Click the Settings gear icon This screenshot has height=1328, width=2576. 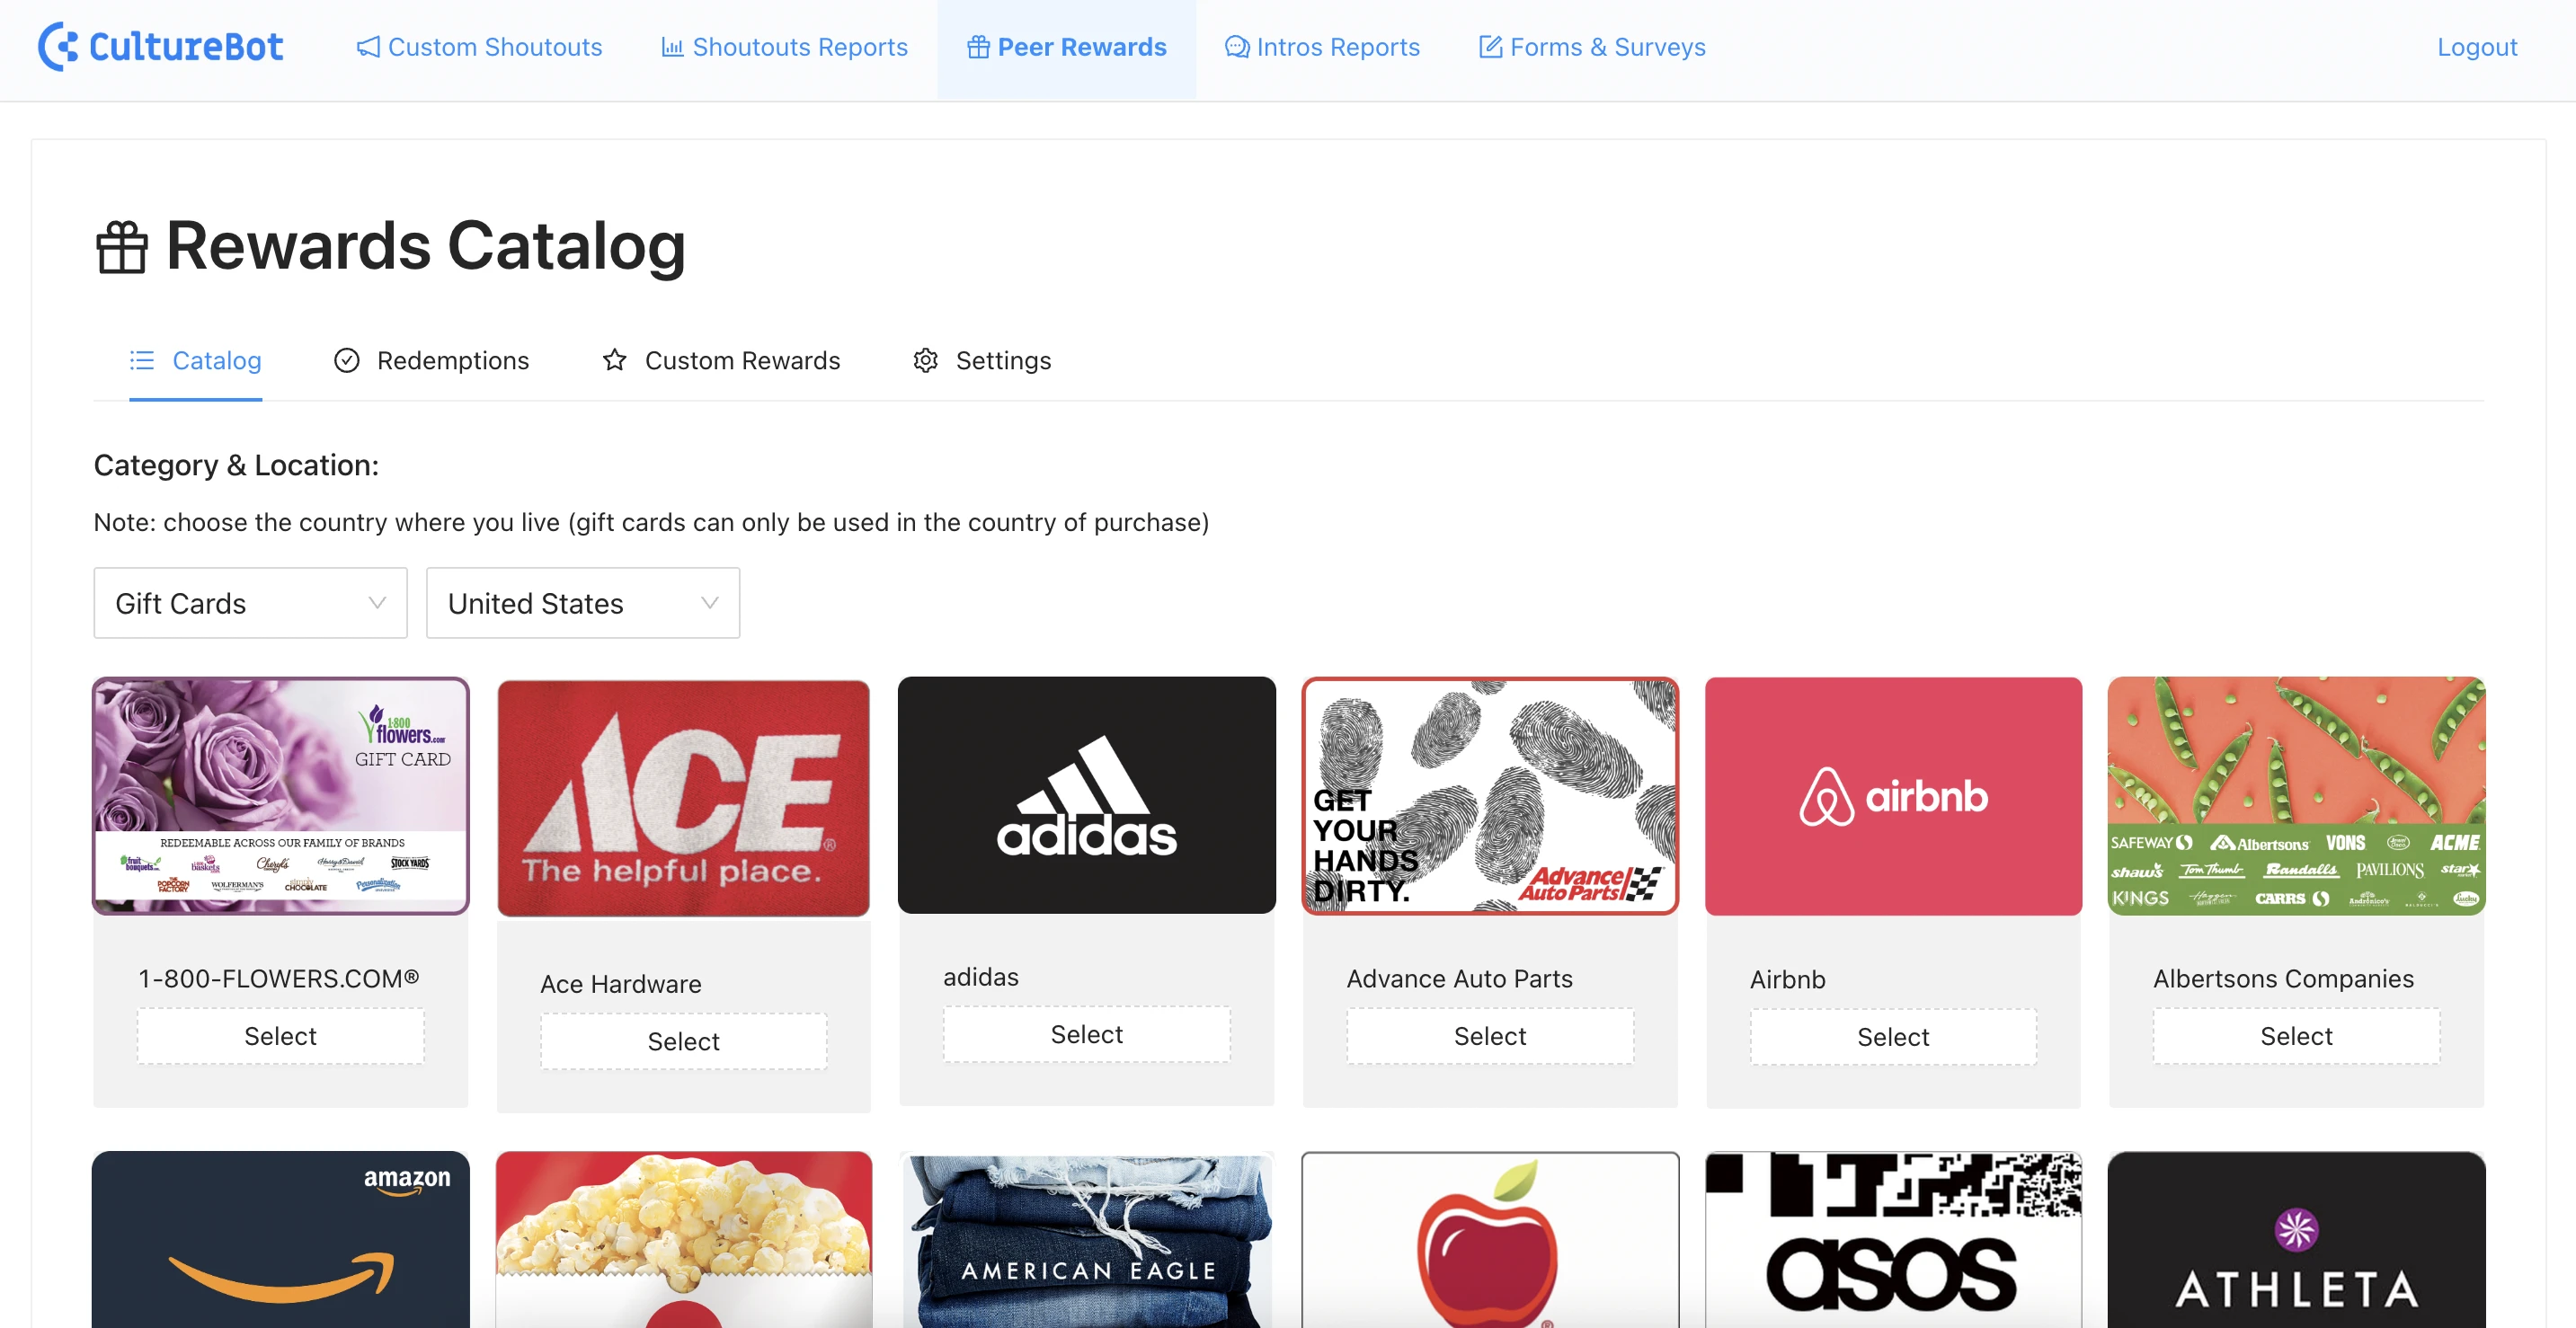925,359
